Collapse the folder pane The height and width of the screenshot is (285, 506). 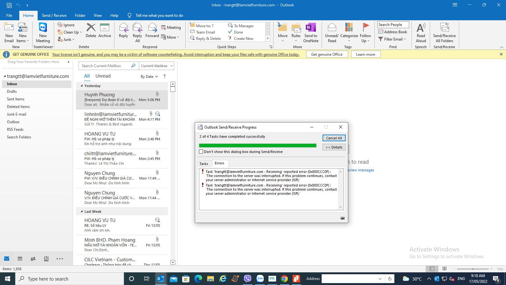tap(68, 62)
